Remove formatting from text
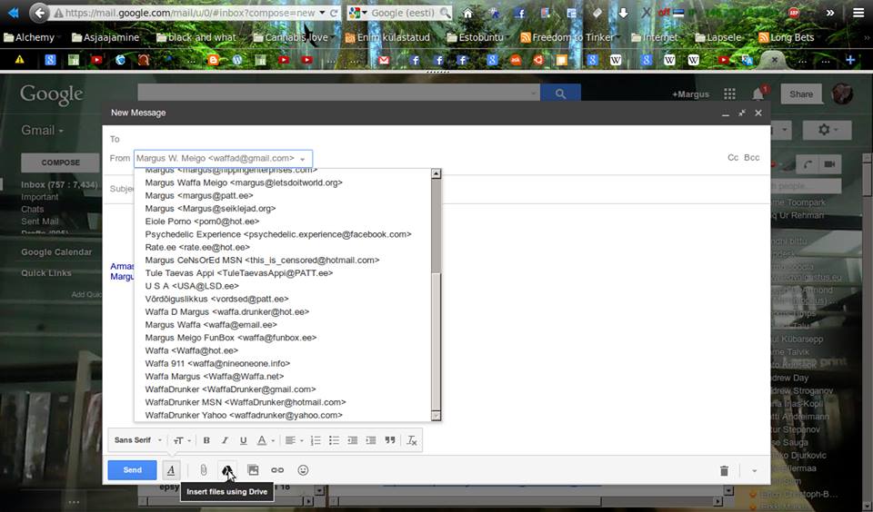The image size is (873, 512). (412, 440)
